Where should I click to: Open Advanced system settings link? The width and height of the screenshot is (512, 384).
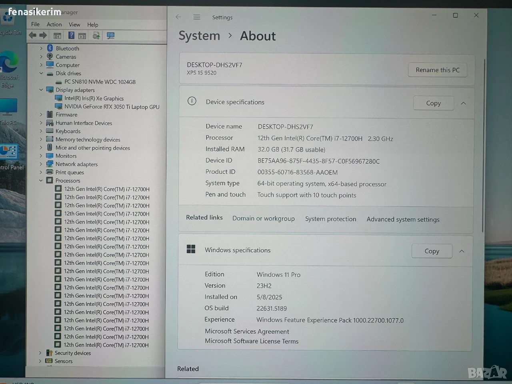403,219
